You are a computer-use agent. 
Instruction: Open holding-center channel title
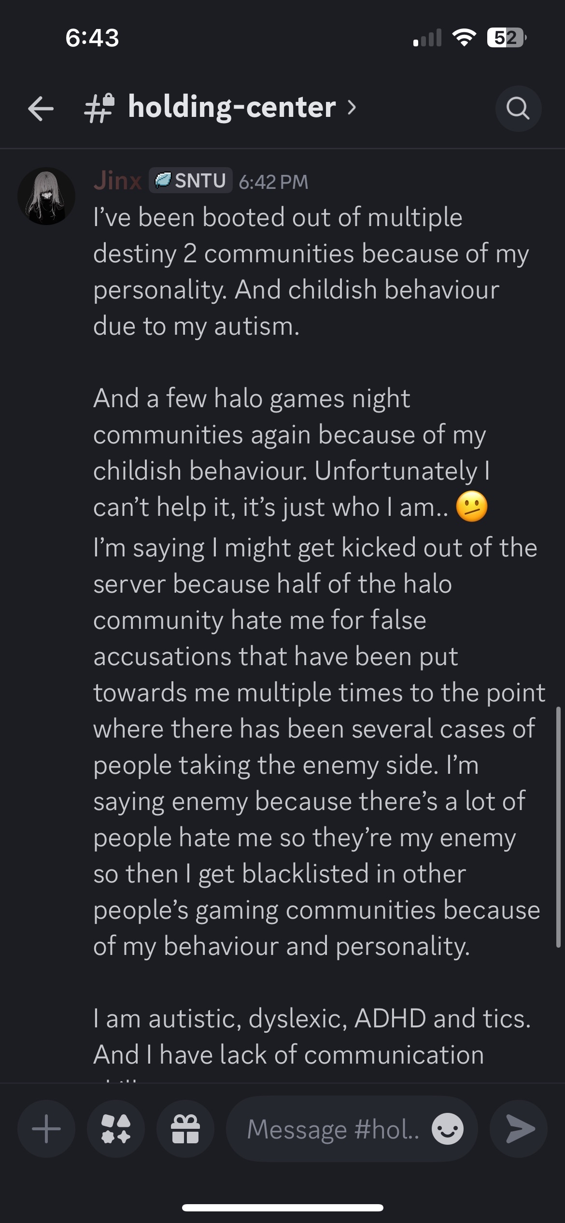coord(232,107)
